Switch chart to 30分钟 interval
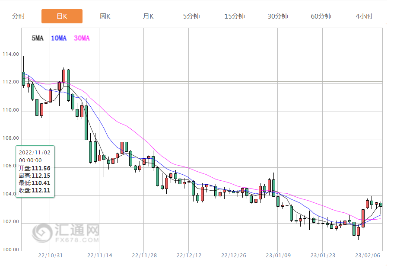Image resolution: width=397 pixels, height=272 pixels. coord(278,16)
